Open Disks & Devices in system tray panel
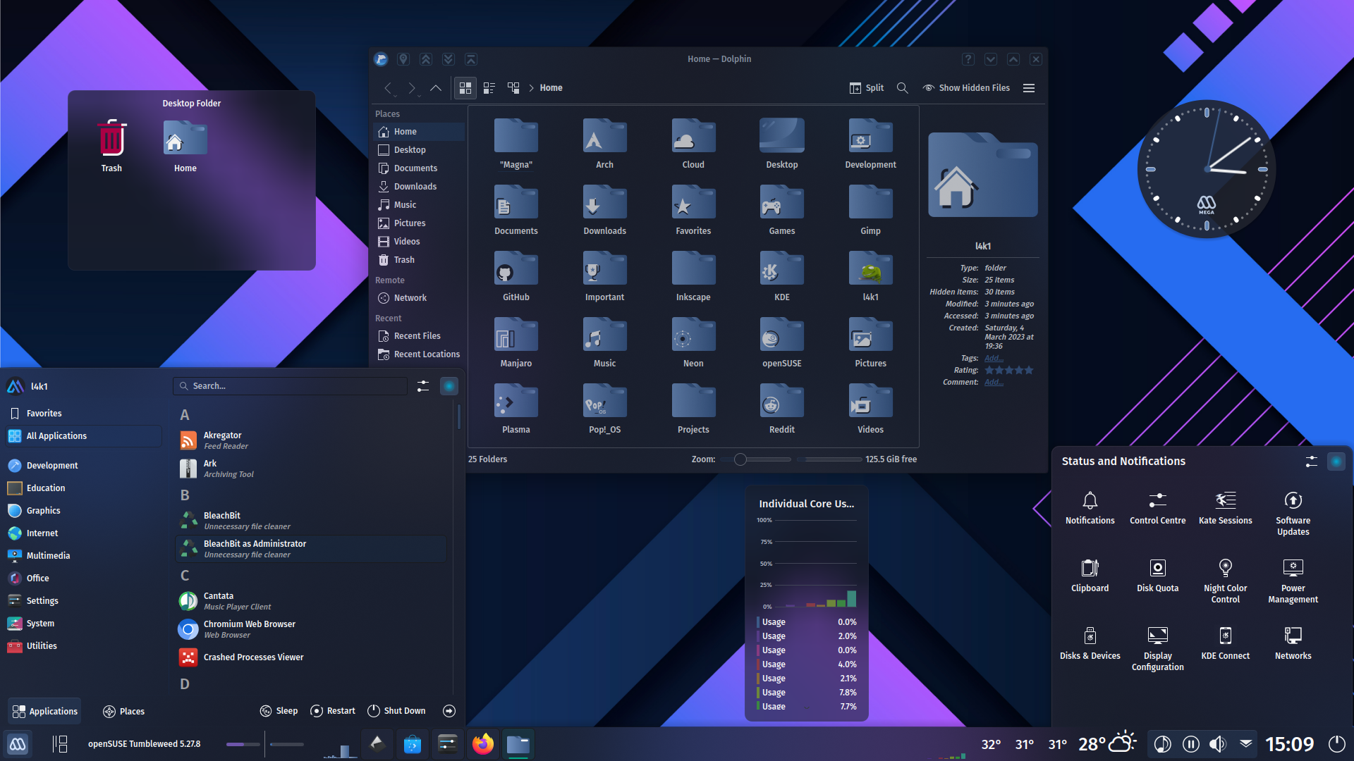This screenshot has height=761, width=1354. (x=1090, y=644)
